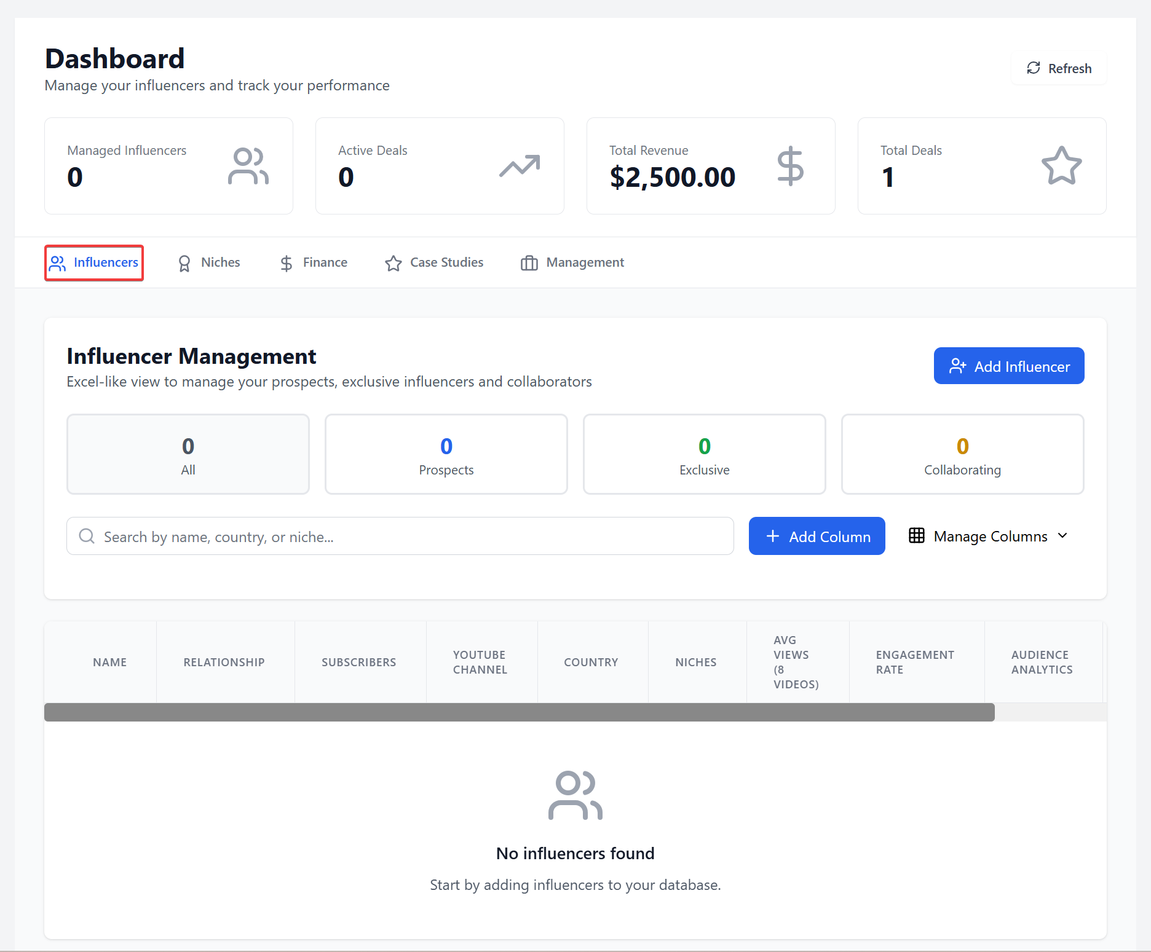The height and width of the screenshot is (952, 1151).
Task: Click the grid icon beside Manage Columns
Action: click(x=917, y=536)
